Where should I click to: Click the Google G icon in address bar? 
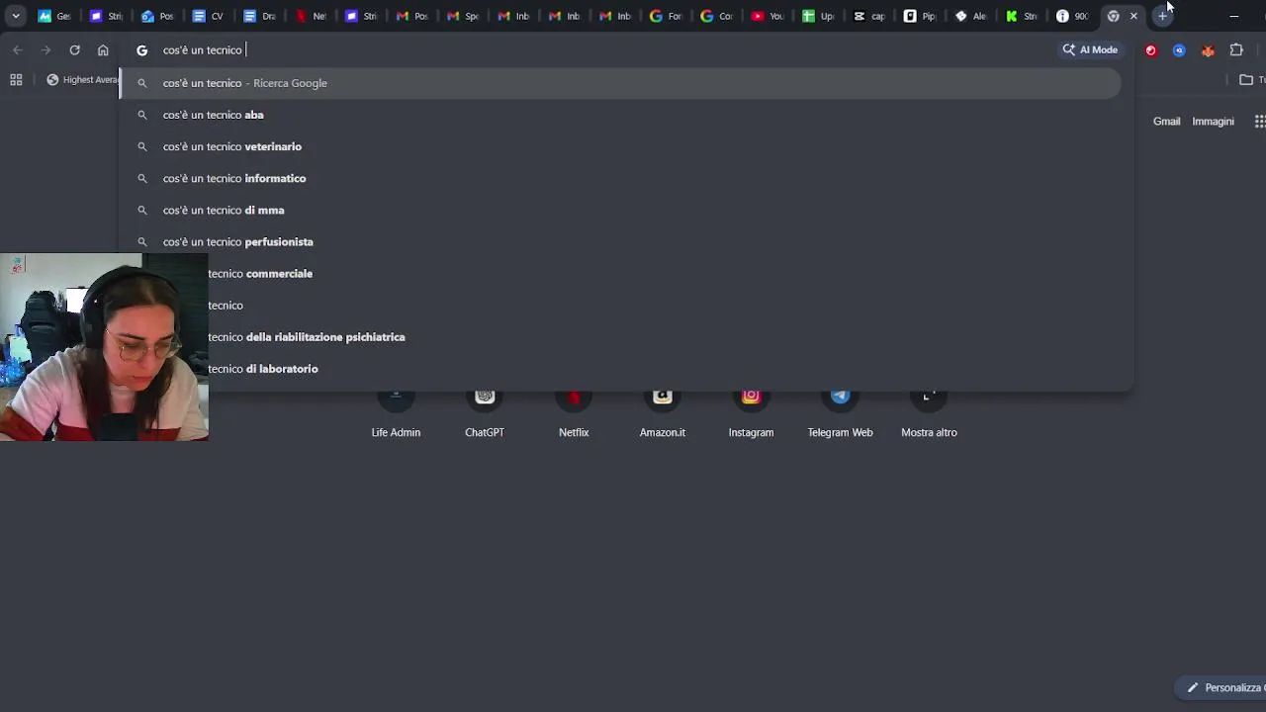click(x=141, y=49)
